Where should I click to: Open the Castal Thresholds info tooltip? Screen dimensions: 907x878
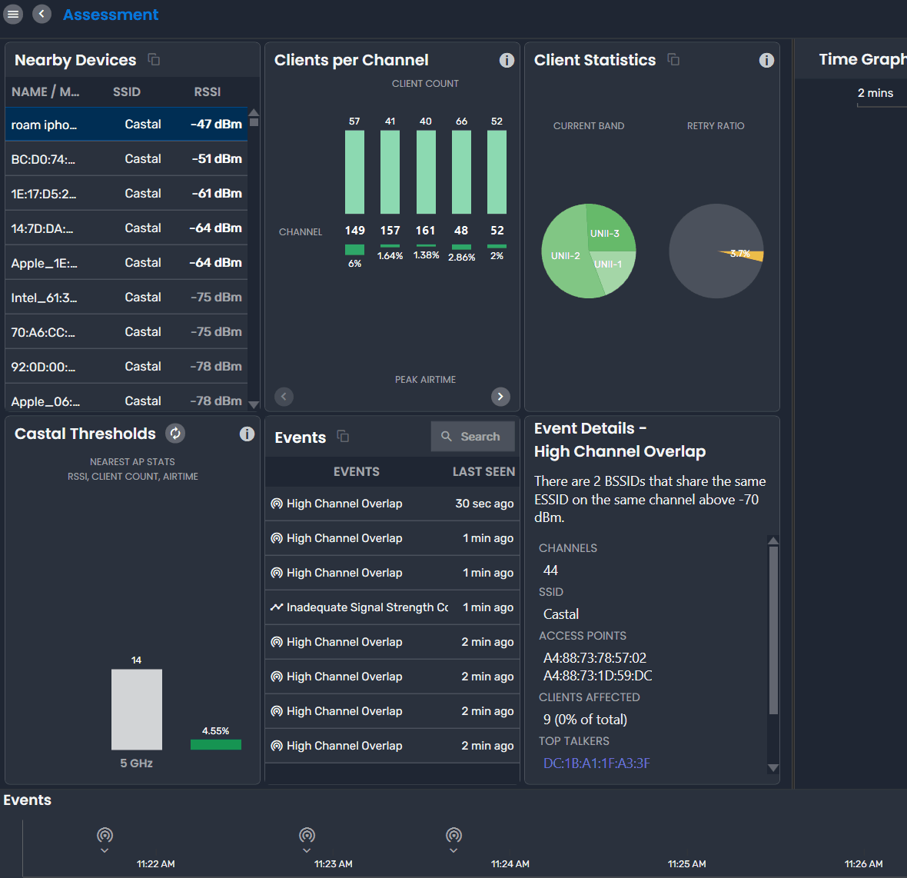247,434
